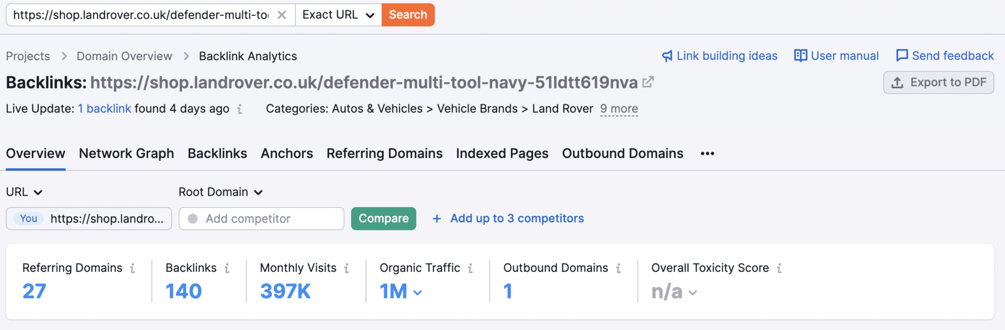This screenshot has width=1005, height=330.
Task: Click the green Compare button
Action: click(384, 219)
